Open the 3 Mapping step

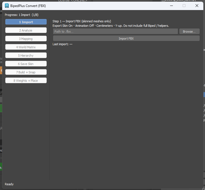click(26, 39)
